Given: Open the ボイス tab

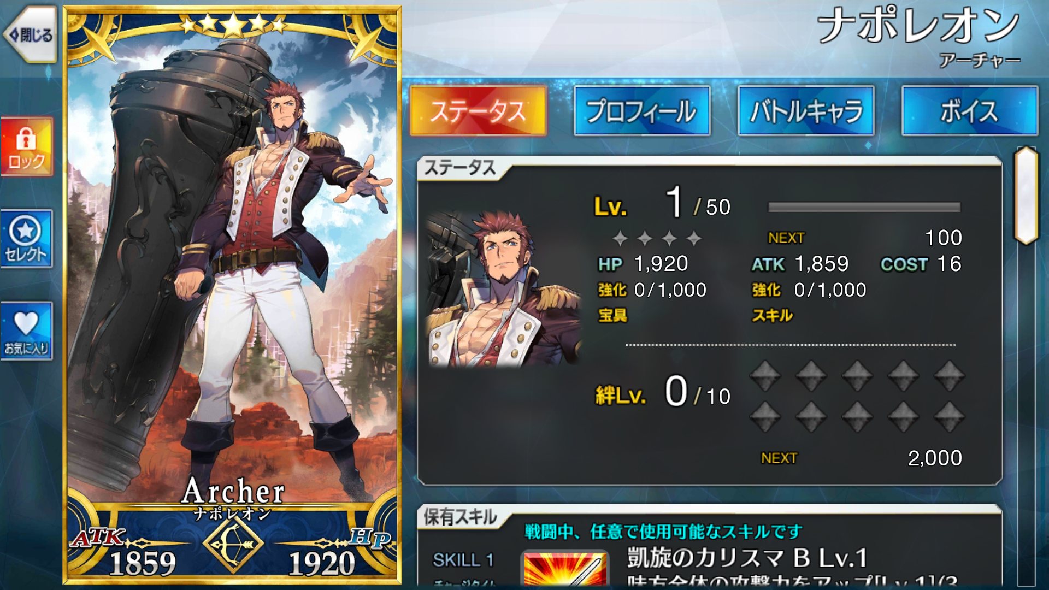Looking at the screenshot, I should (x=969, y=111).
